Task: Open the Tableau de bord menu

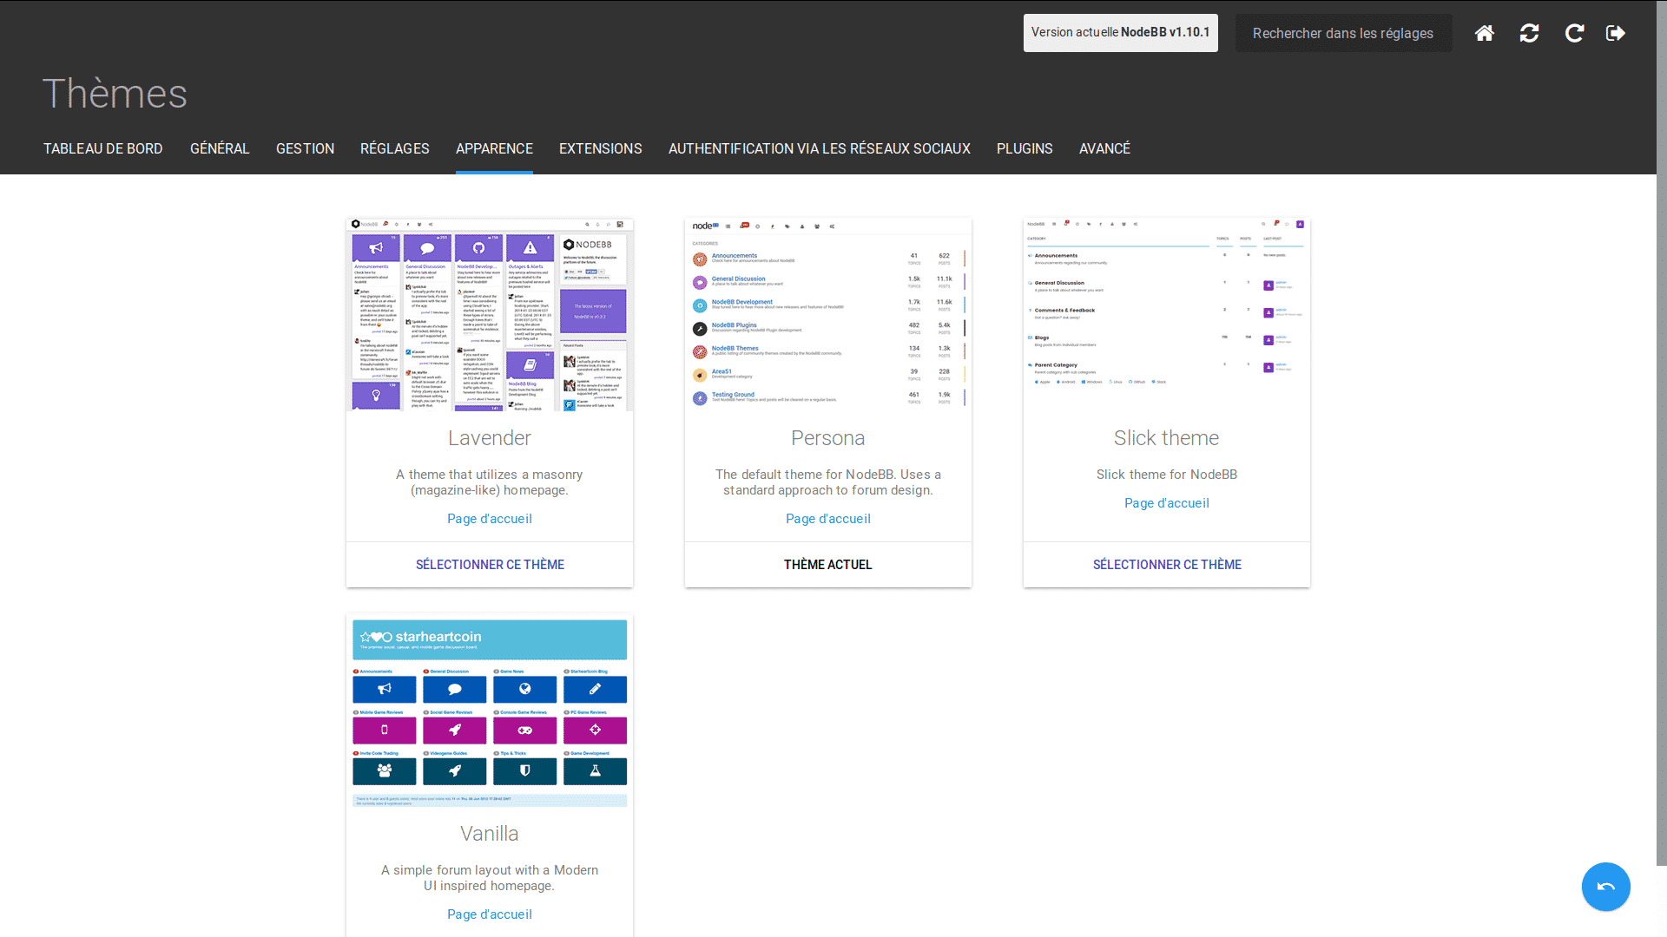Action: [103, 148]
